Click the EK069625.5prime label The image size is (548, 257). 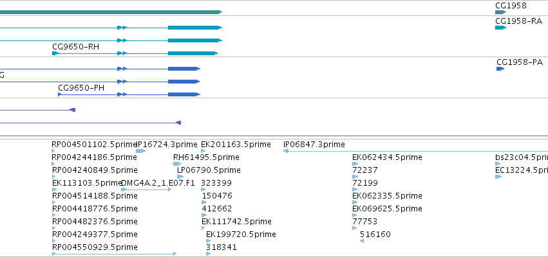pos(387,209)
